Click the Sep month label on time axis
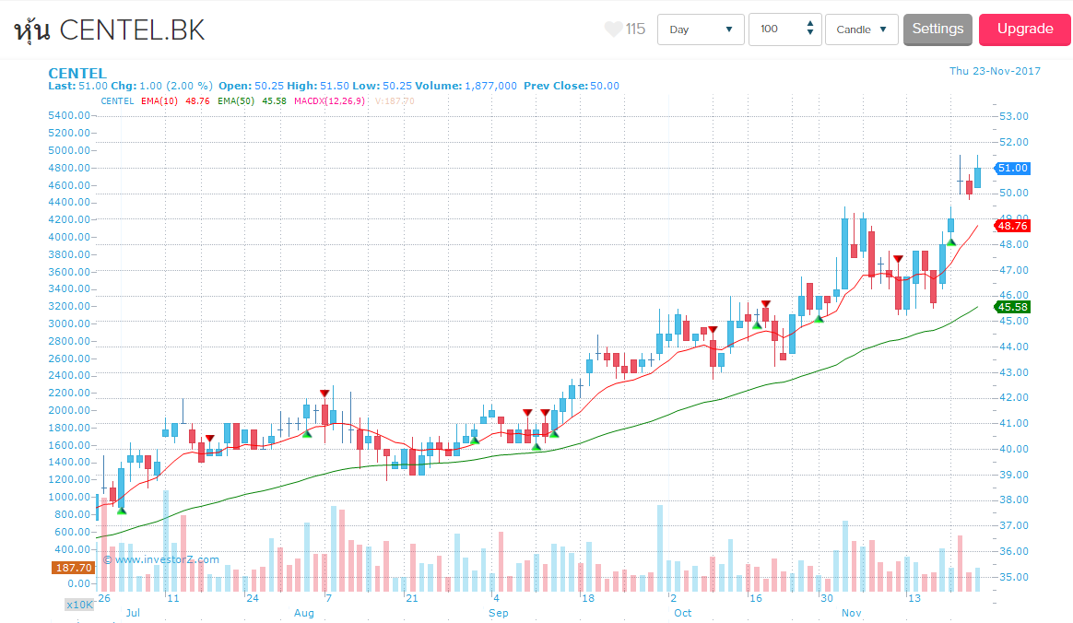 498,613
